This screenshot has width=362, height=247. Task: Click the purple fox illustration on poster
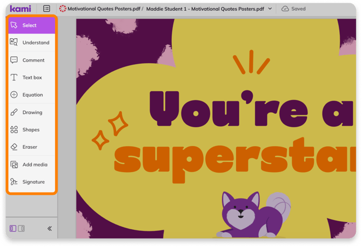coord(252,215)
